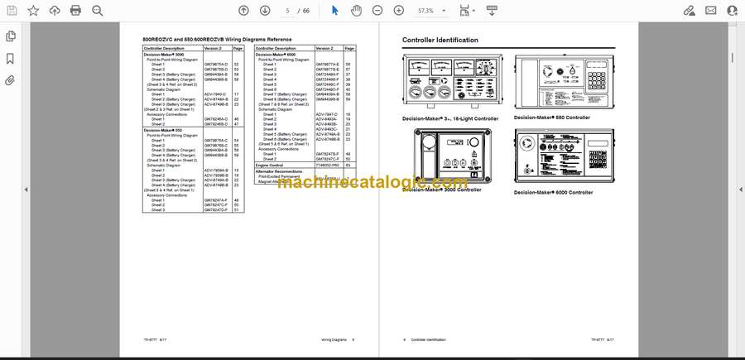Zoom in using the plus icon

pos(399,11)
